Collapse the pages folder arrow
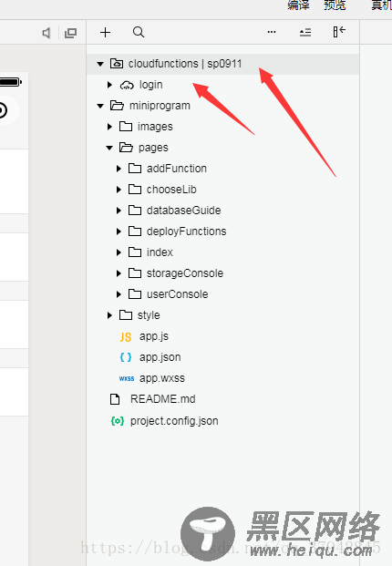Viewport: 392px width, 566px height. tap(109, 148)
